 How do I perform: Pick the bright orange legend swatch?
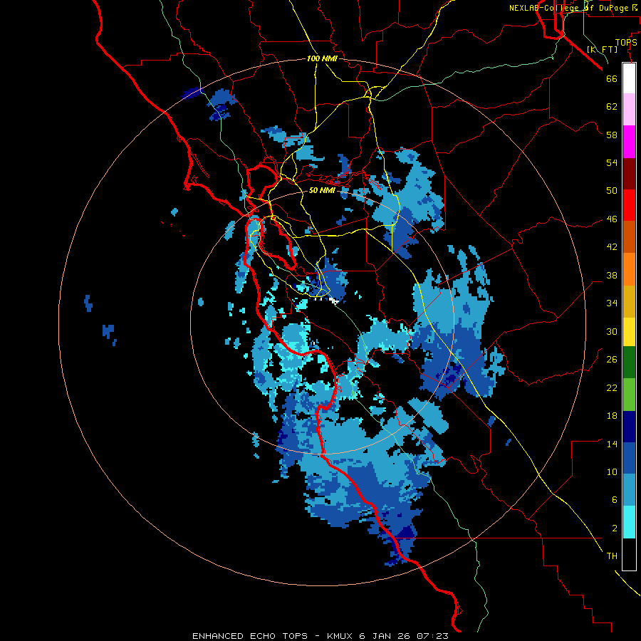629,269
